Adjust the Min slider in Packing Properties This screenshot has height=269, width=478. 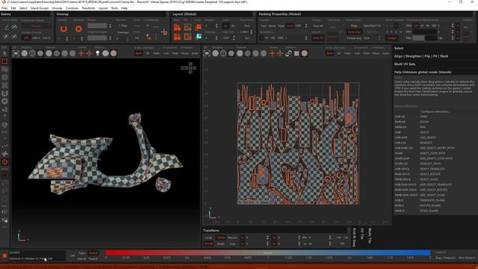tap(424, 31)
